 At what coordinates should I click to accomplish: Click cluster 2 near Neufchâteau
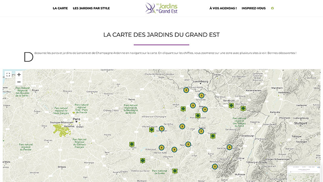point(188,144)
